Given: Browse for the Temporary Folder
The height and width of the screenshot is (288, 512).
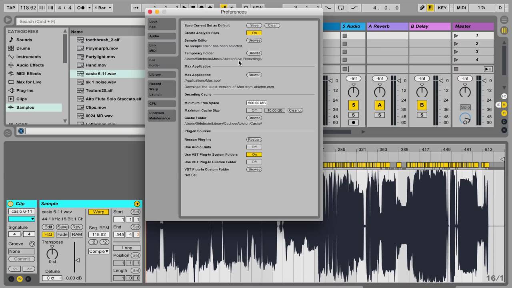Looking at the screenshot, I should 254,53.
